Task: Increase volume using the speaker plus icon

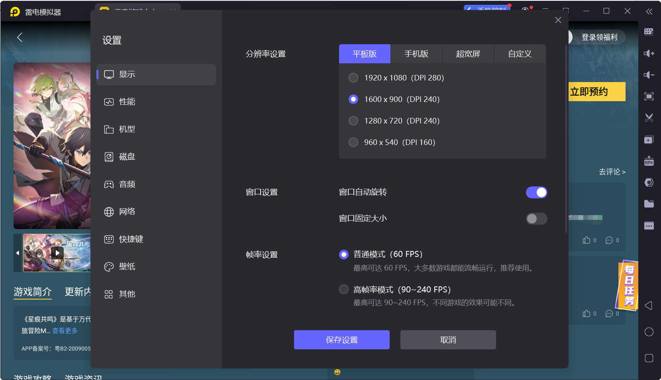Action: [x=649, y=53]
